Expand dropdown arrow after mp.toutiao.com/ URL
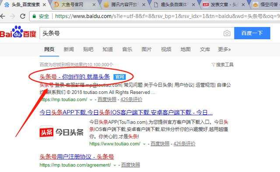This screenshot has width=280, height=172. (x=91, y=100)
